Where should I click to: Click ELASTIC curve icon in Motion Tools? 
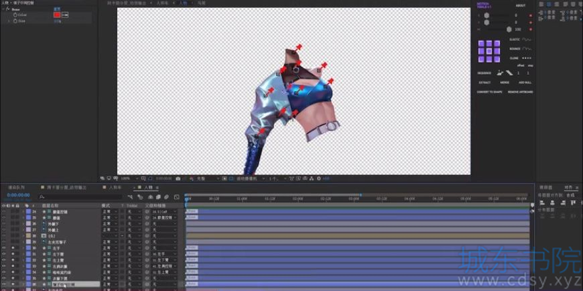click(527, 39)
